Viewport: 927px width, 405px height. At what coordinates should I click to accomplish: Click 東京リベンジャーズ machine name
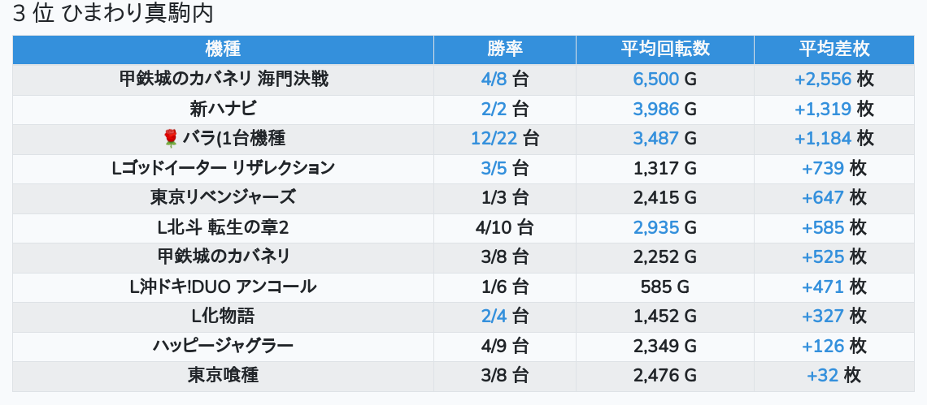(223, 197)
